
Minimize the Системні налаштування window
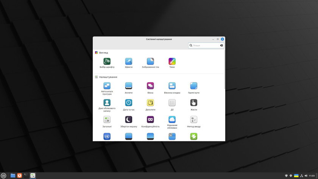(x=213, y=39)
